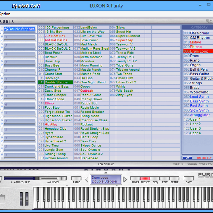Open the Option menu
Image resolution: width=213 pixels, height=213 pixels.
pyautogui.click(x=5, y=14)
